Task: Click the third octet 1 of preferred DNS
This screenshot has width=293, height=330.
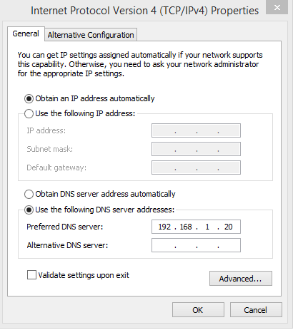Action: (207, 227)
